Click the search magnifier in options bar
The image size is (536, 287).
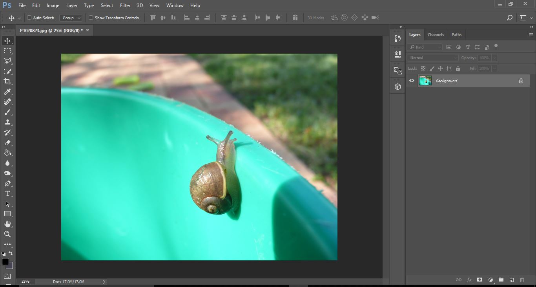point(510,18)
